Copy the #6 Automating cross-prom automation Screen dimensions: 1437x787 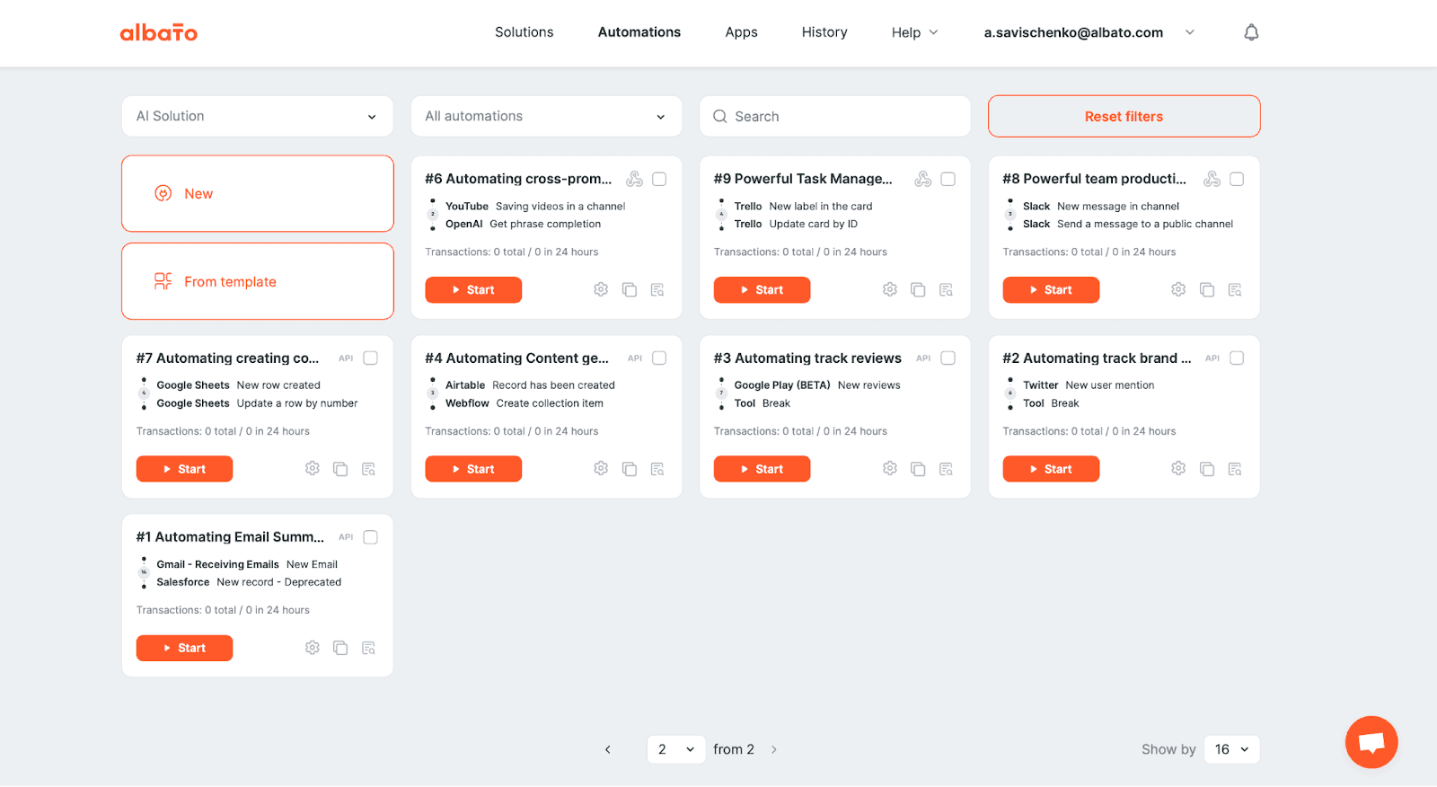click(630, 289)
